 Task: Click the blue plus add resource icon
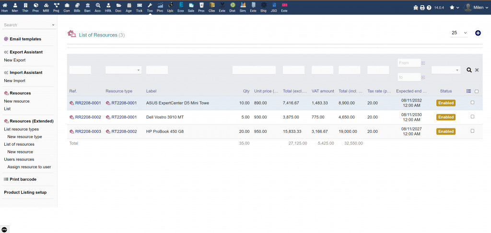click(478, 33)
